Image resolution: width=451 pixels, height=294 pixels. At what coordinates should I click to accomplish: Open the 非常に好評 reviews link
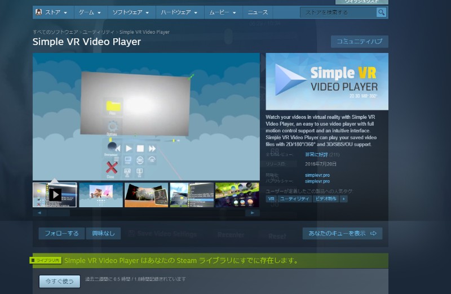316,155
